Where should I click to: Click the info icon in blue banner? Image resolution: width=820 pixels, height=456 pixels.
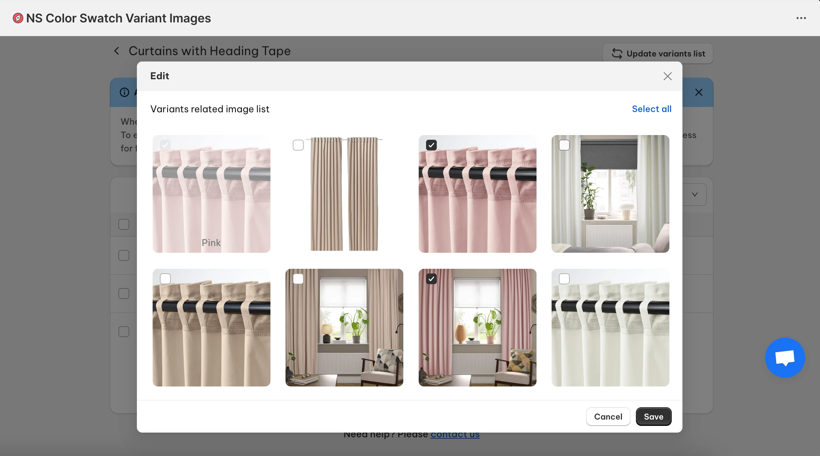coord(125,92)
